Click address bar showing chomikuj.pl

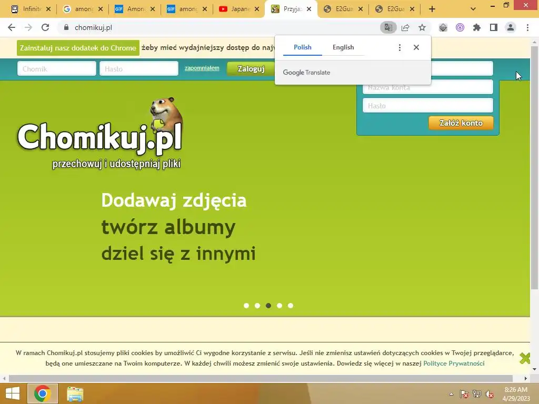click(x=220, y=27)
